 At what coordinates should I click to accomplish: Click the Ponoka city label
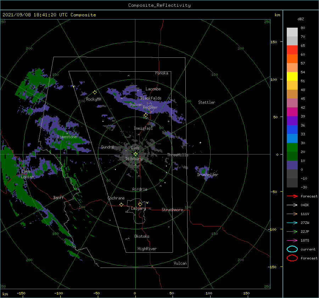pyautogui.click(x=162, y=73)
